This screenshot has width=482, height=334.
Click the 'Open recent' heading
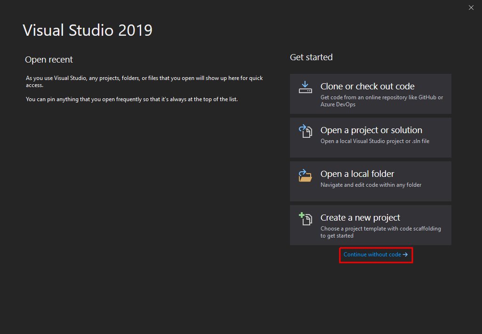tap(49, 60)
